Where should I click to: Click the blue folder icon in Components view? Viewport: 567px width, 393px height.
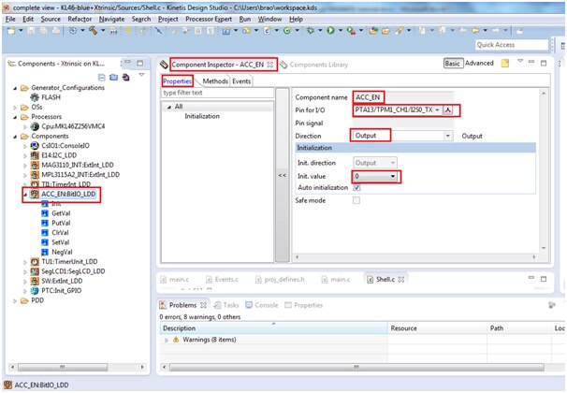pyautogui.click(x=113, y=77)
